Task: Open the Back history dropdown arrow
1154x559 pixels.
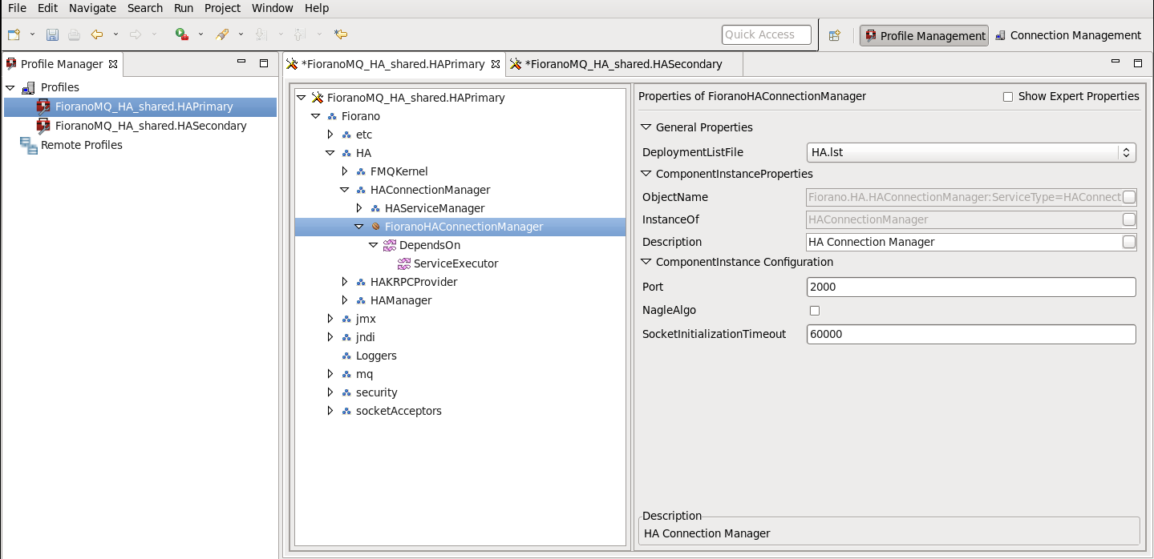Action: pyautogui.click(x=115, y=34)
